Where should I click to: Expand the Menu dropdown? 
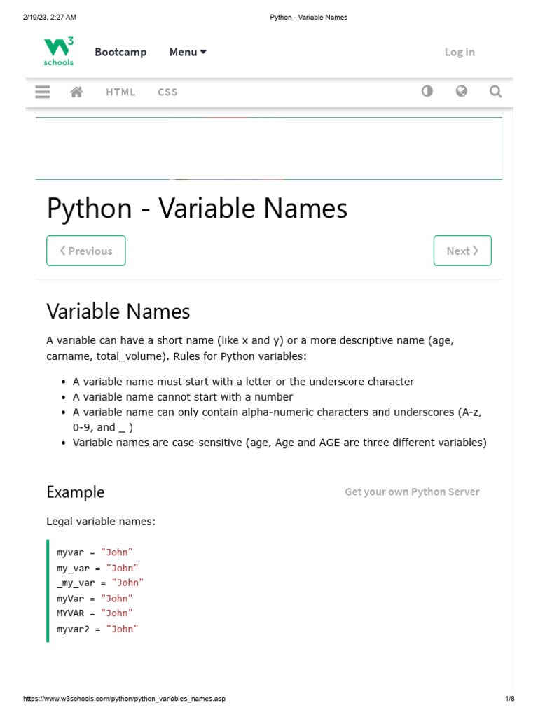[188, 52]
